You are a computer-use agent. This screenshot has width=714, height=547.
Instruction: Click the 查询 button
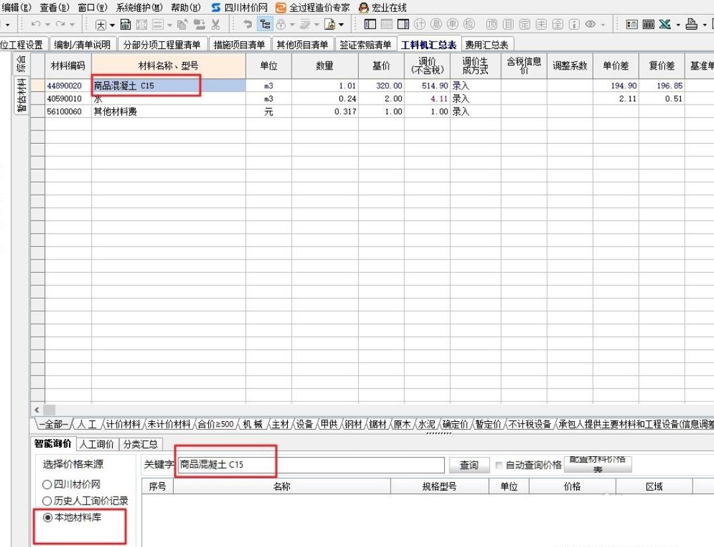point(469,465)
